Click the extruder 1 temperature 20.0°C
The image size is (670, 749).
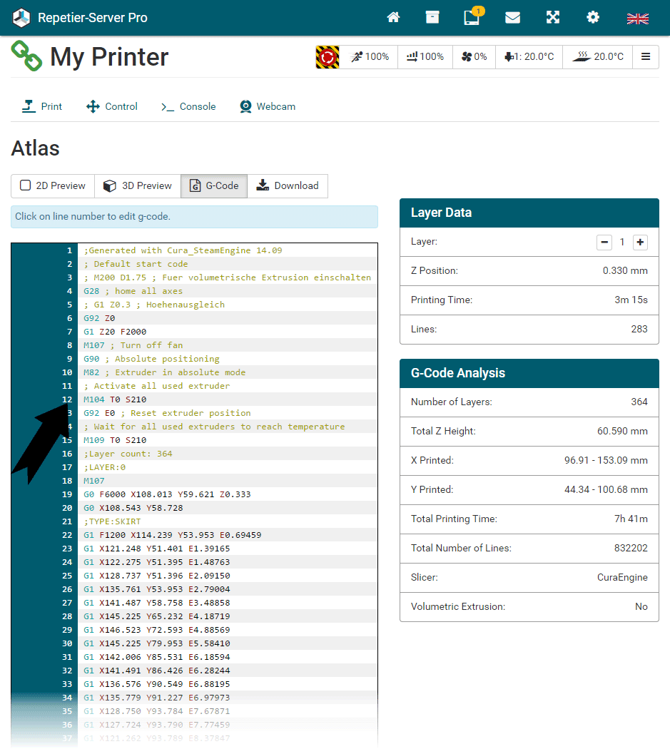[x=529, y=57]
